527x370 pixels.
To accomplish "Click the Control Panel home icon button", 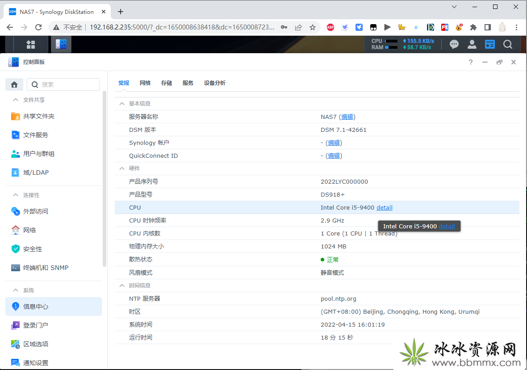I will [x=14, y=84].
